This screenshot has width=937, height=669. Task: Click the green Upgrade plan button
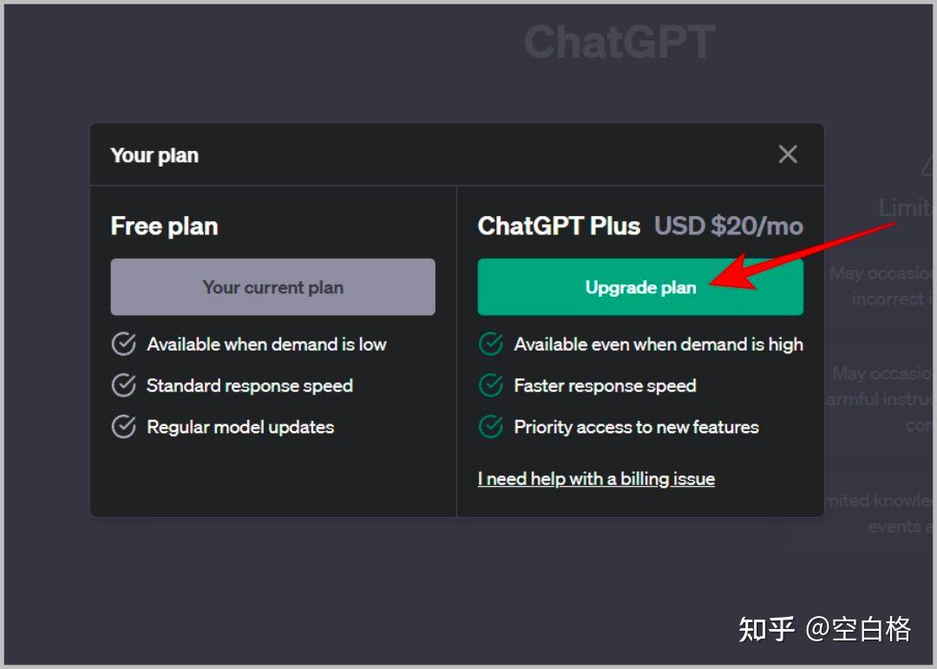click(640, 287)
